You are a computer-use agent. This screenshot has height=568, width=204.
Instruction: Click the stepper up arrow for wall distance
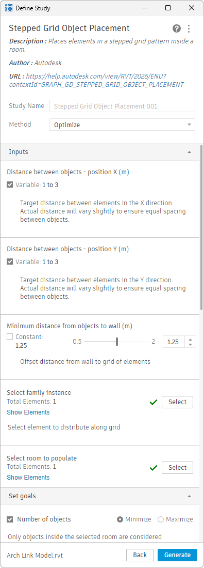190,339
